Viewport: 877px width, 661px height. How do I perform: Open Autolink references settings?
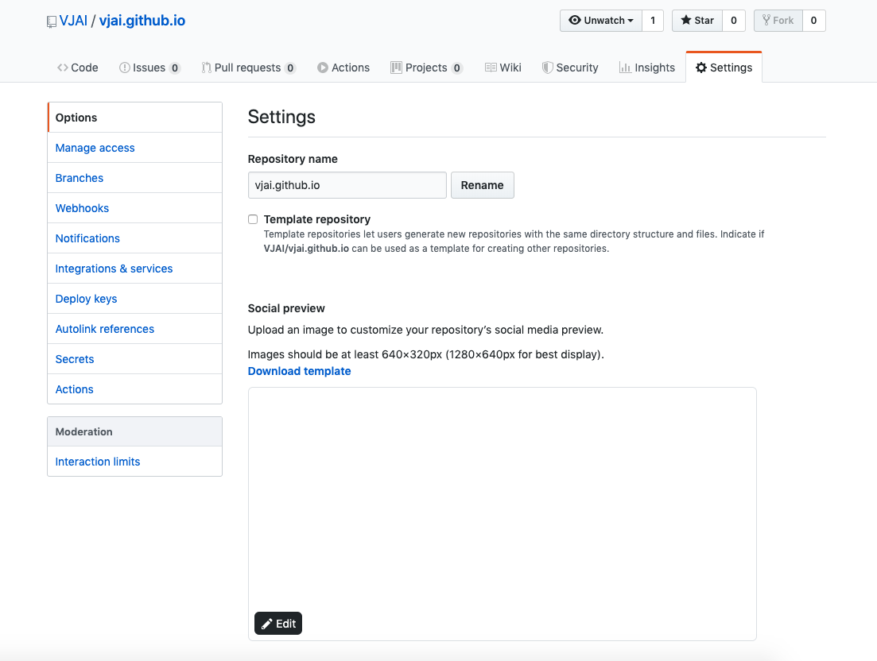click(x=135, y=329)
